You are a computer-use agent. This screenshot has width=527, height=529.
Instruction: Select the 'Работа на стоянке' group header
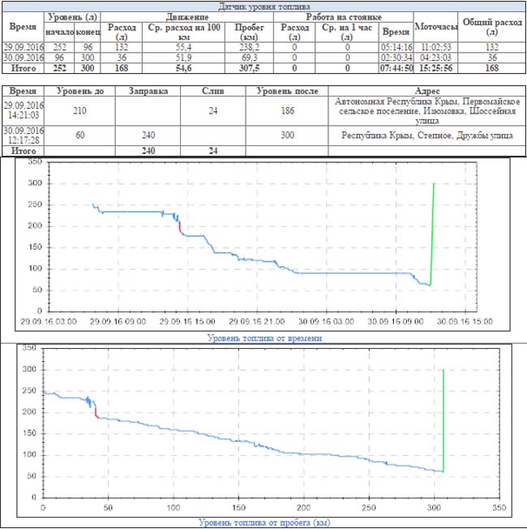click(345, 16)
